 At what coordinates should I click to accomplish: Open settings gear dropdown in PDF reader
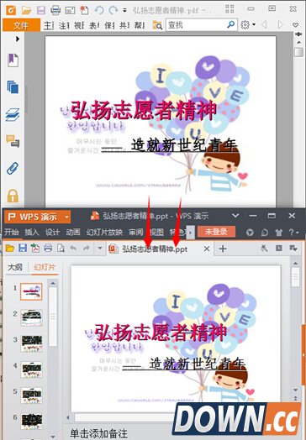(x=248, y=24)
